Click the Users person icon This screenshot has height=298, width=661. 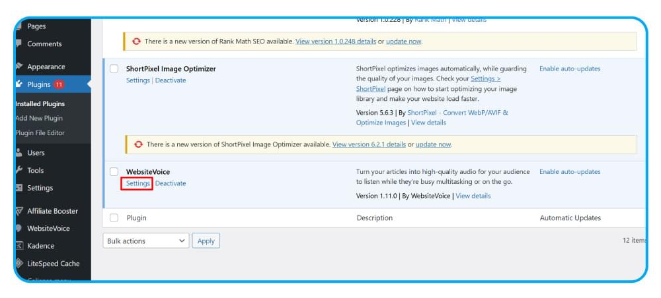coord(19,152)
